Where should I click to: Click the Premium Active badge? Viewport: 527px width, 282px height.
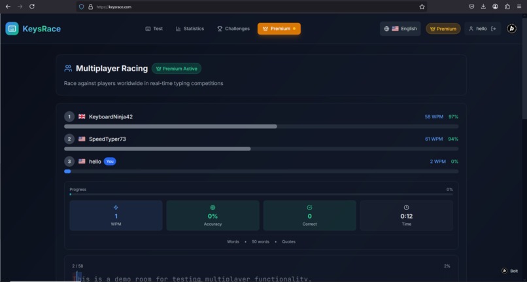pos(177,69)
